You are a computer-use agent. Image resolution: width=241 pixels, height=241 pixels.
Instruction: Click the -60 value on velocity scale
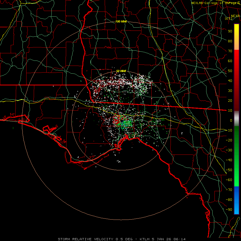(229, 180)
